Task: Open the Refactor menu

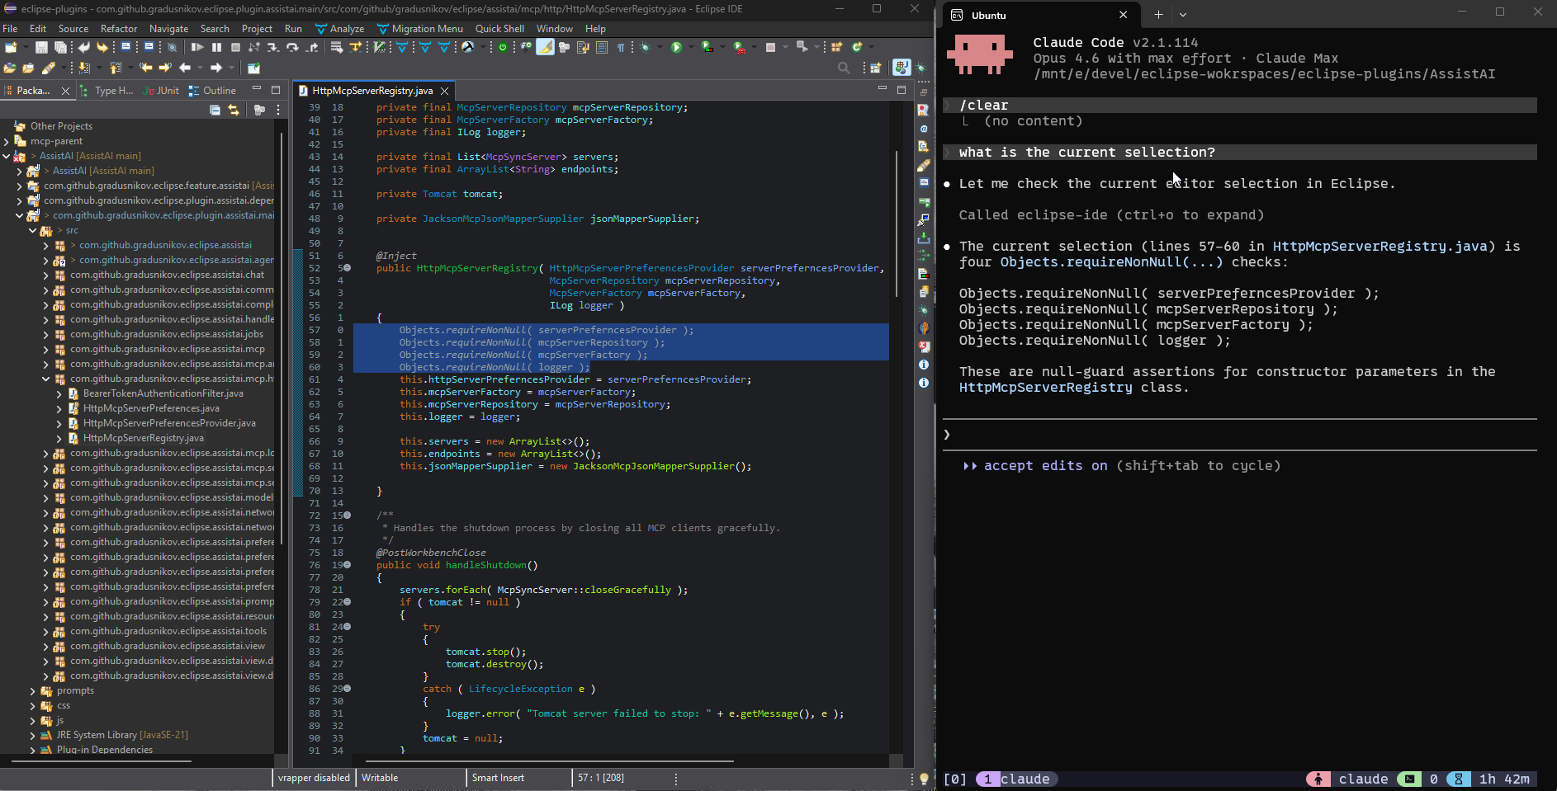Action: (x=119, y=28)
